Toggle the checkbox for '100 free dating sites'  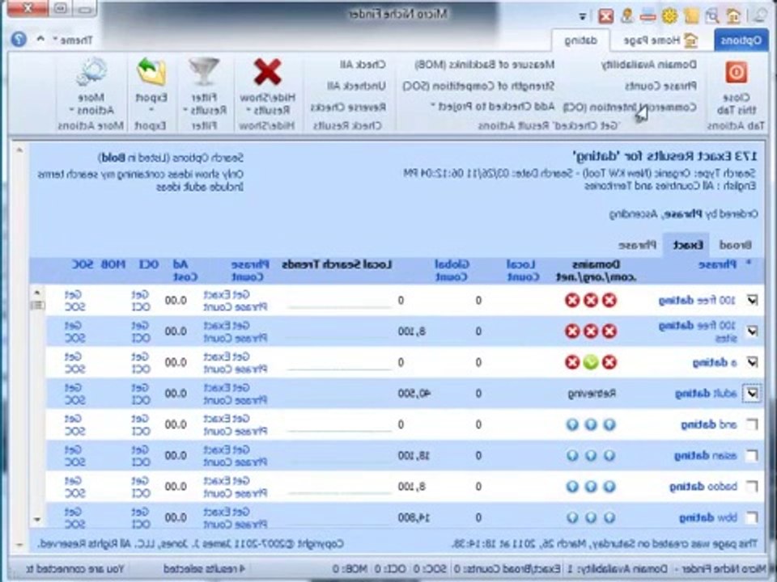click(752, 331)
